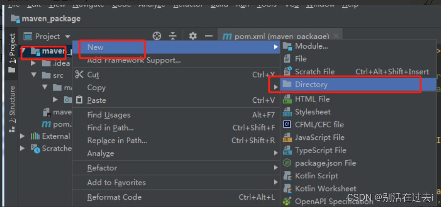Expand External Libraries node
The image size is (441, 207).
coord(22,136)
